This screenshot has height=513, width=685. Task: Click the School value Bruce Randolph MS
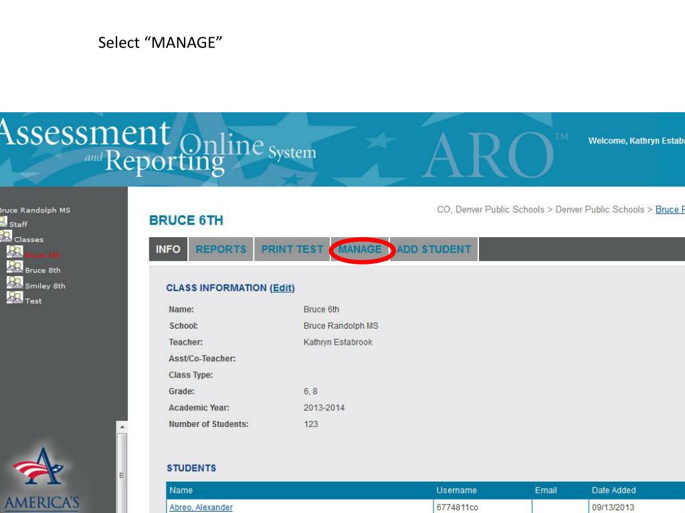pos(340,326)
